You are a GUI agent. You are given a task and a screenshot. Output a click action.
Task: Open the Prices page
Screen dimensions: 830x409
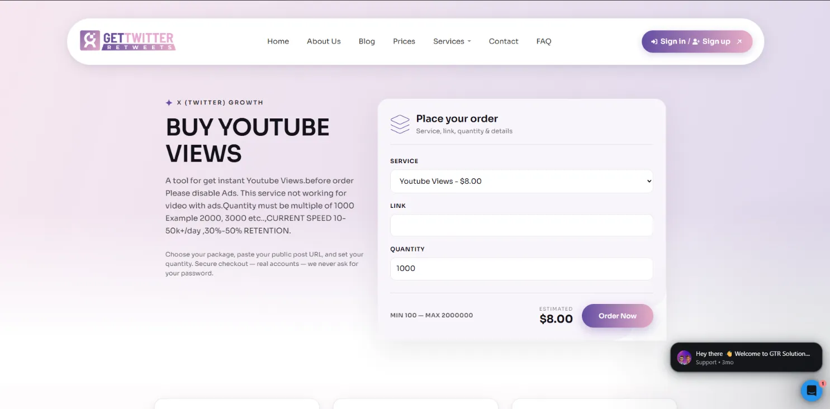click(404, 41)
